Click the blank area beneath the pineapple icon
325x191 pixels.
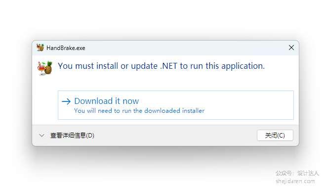45,99
